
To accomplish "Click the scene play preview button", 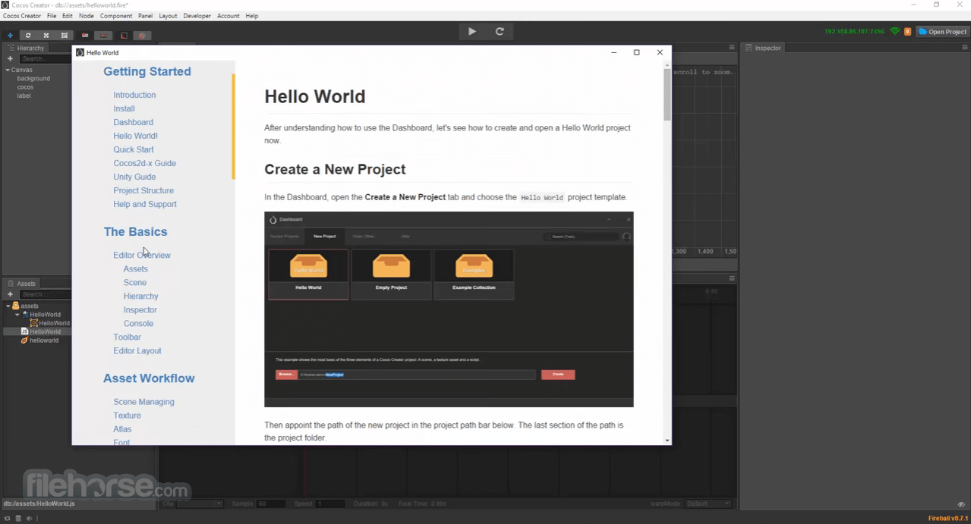I will pos(472,31).
